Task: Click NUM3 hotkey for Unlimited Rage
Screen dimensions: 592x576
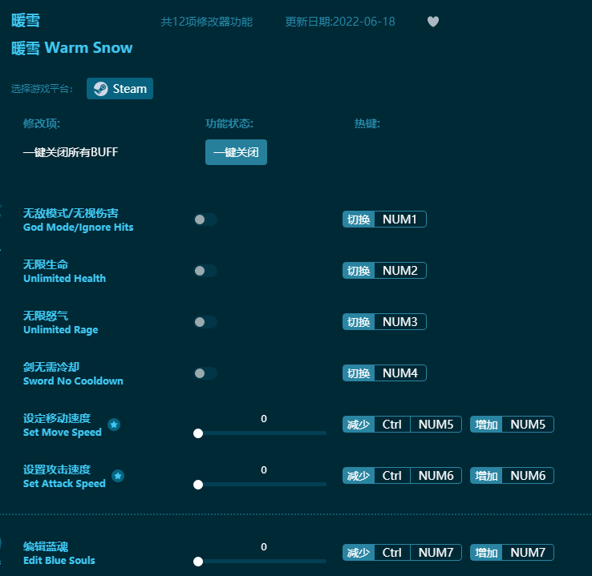Action: coord(399,322)
